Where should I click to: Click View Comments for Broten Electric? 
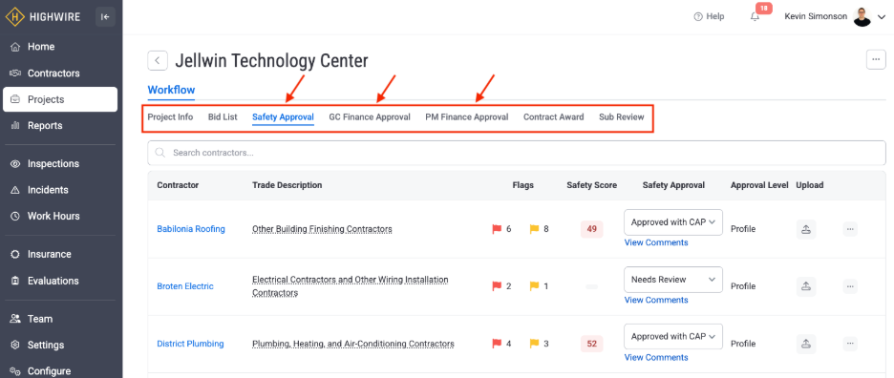[x=656, y=300]
